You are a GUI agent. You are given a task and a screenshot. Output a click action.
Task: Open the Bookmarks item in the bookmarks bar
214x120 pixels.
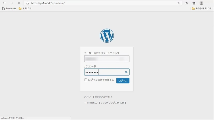coord(9,9)
